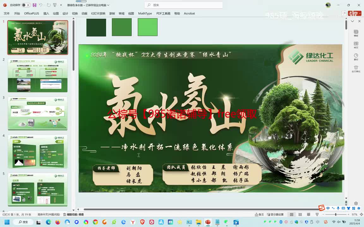Switch to the 插入 tab
Viewport: 364px width, 227px height.
pyautogui.click(x=46, y=14)
